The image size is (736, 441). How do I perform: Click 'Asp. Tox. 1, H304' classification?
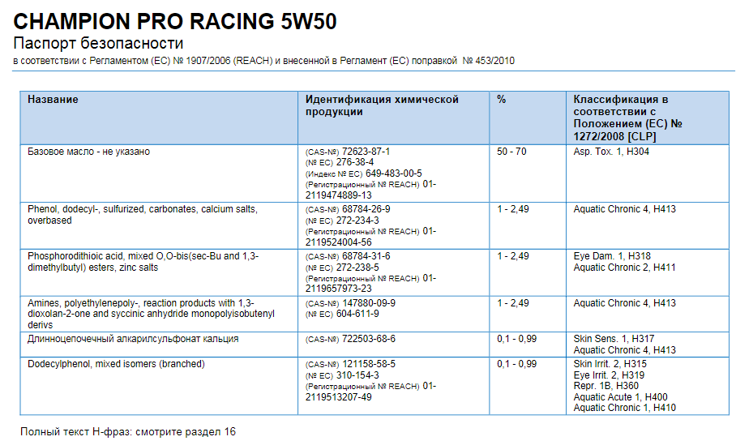(611, 152)
